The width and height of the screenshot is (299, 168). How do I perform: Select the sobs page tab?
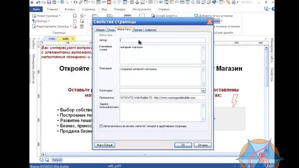pyautogui.click(x=65, y=39)
